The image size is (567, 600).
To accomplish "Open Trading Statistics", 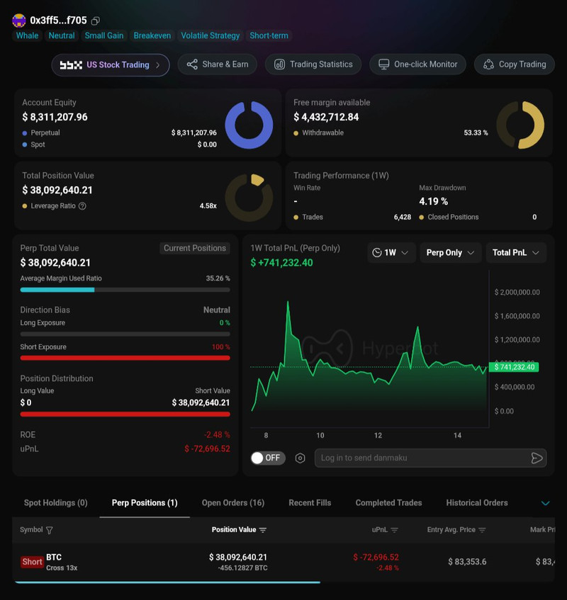I will [313, 64].
